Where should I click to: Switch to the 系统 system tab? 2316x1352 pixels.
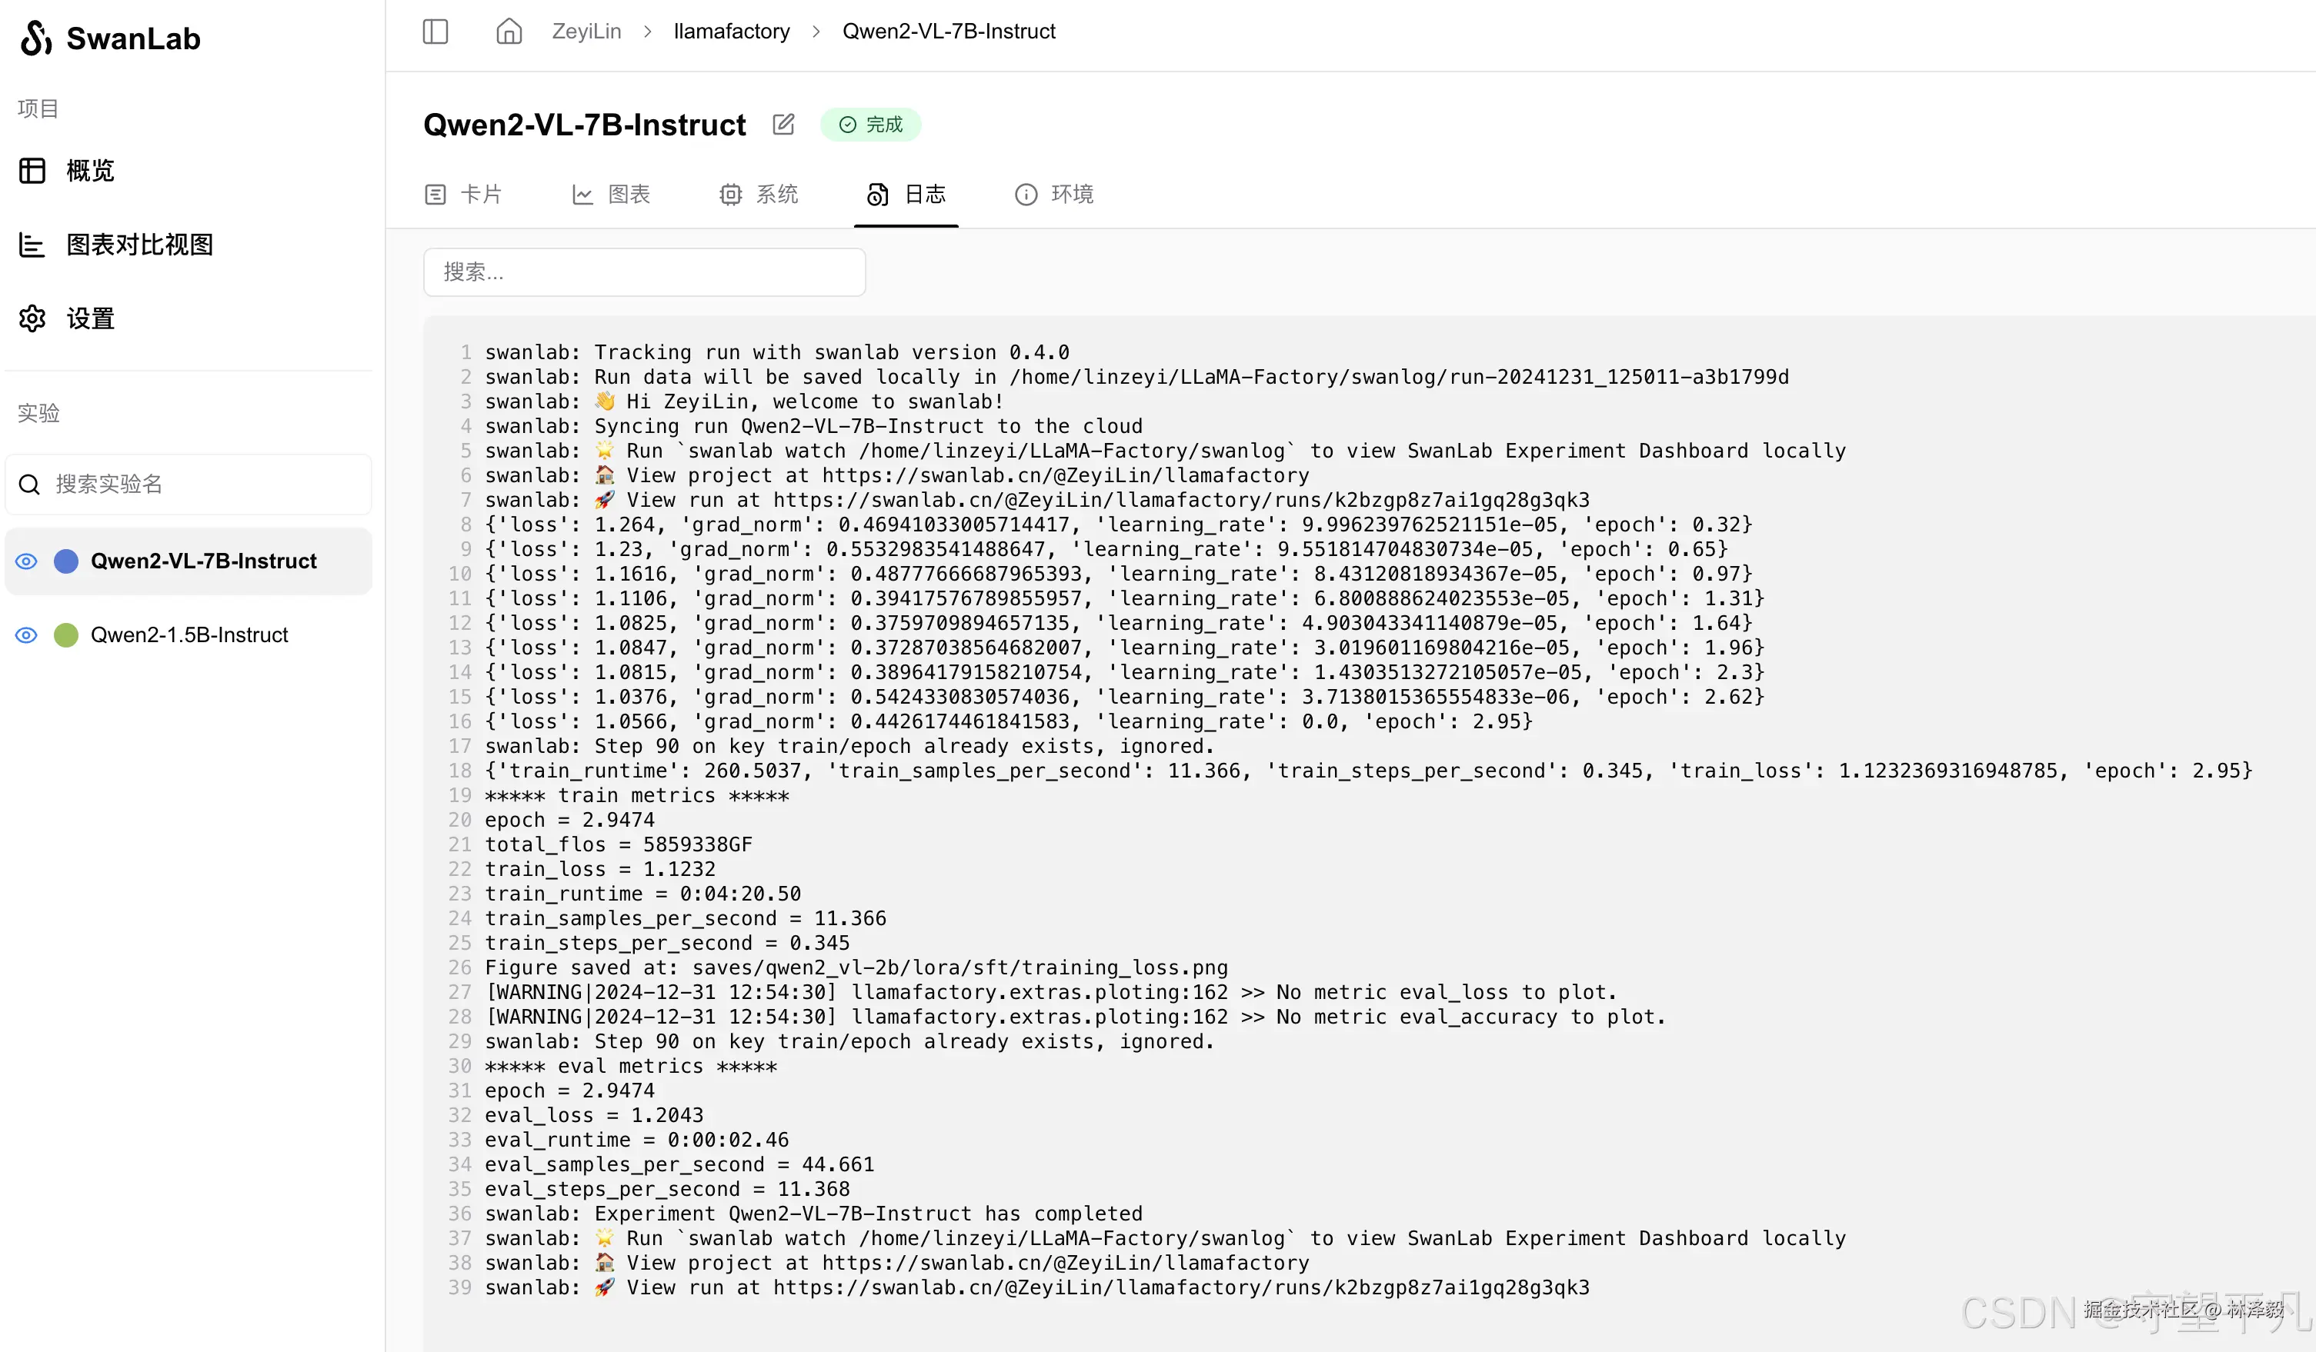[758, 194]
